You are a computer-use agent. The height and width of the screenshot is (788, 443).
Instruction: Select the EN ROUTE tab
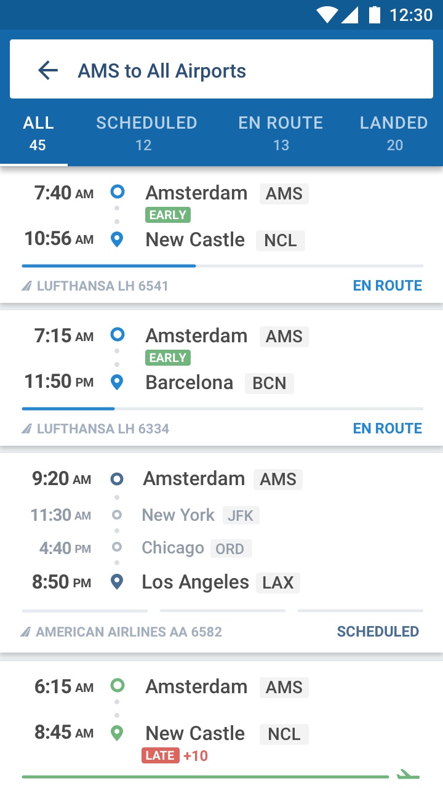(x=281, y=133)
